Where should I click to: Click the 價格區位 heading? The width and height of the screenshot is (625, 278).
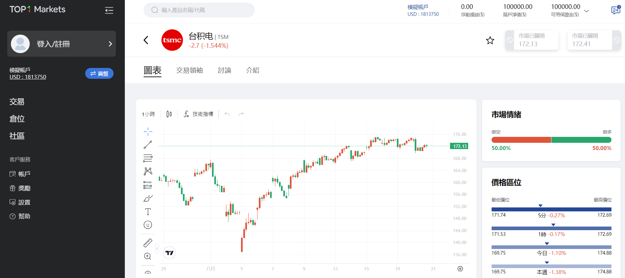[506, 183]
